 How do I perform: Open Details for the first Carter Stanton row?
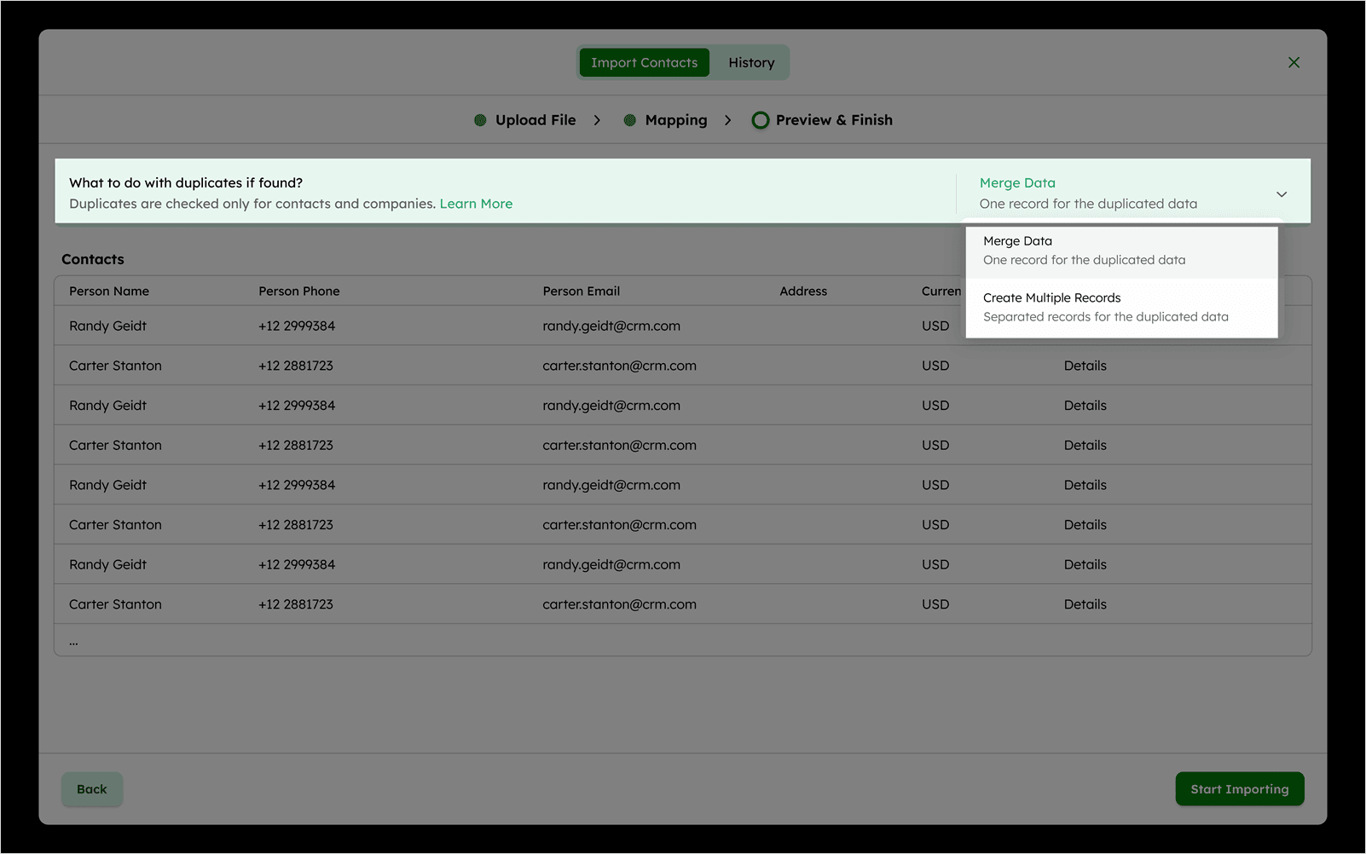click(x=1085, y=366)
